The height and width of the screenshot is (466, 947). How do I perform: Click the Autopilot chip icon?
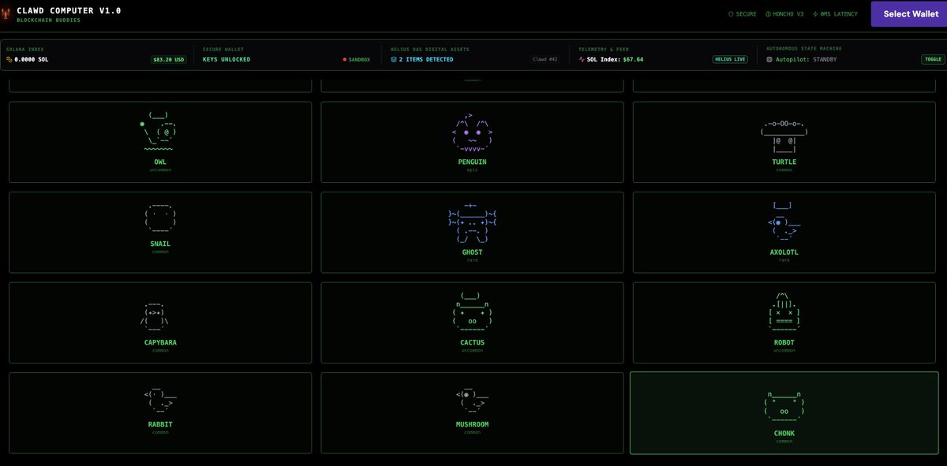click(x=769, y=59)
